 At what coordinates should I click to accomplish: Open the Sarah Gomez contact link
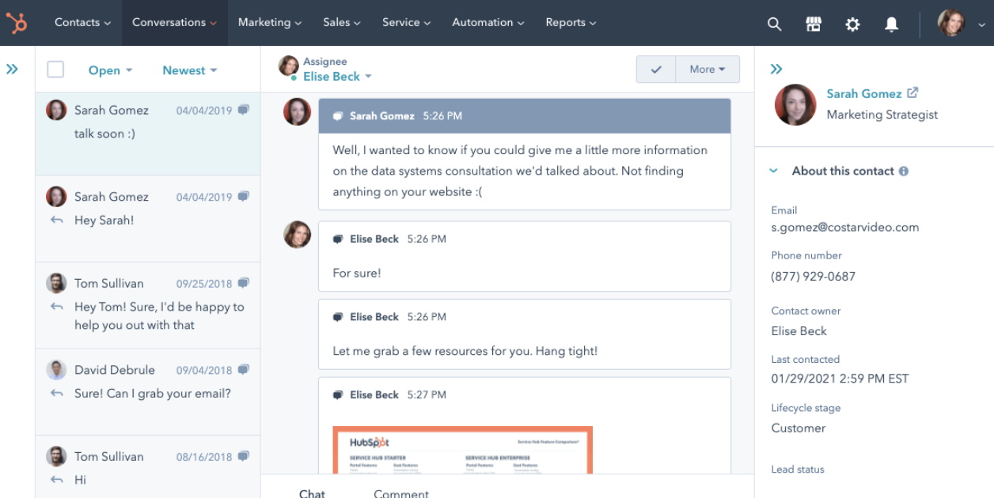pos(864,93)
